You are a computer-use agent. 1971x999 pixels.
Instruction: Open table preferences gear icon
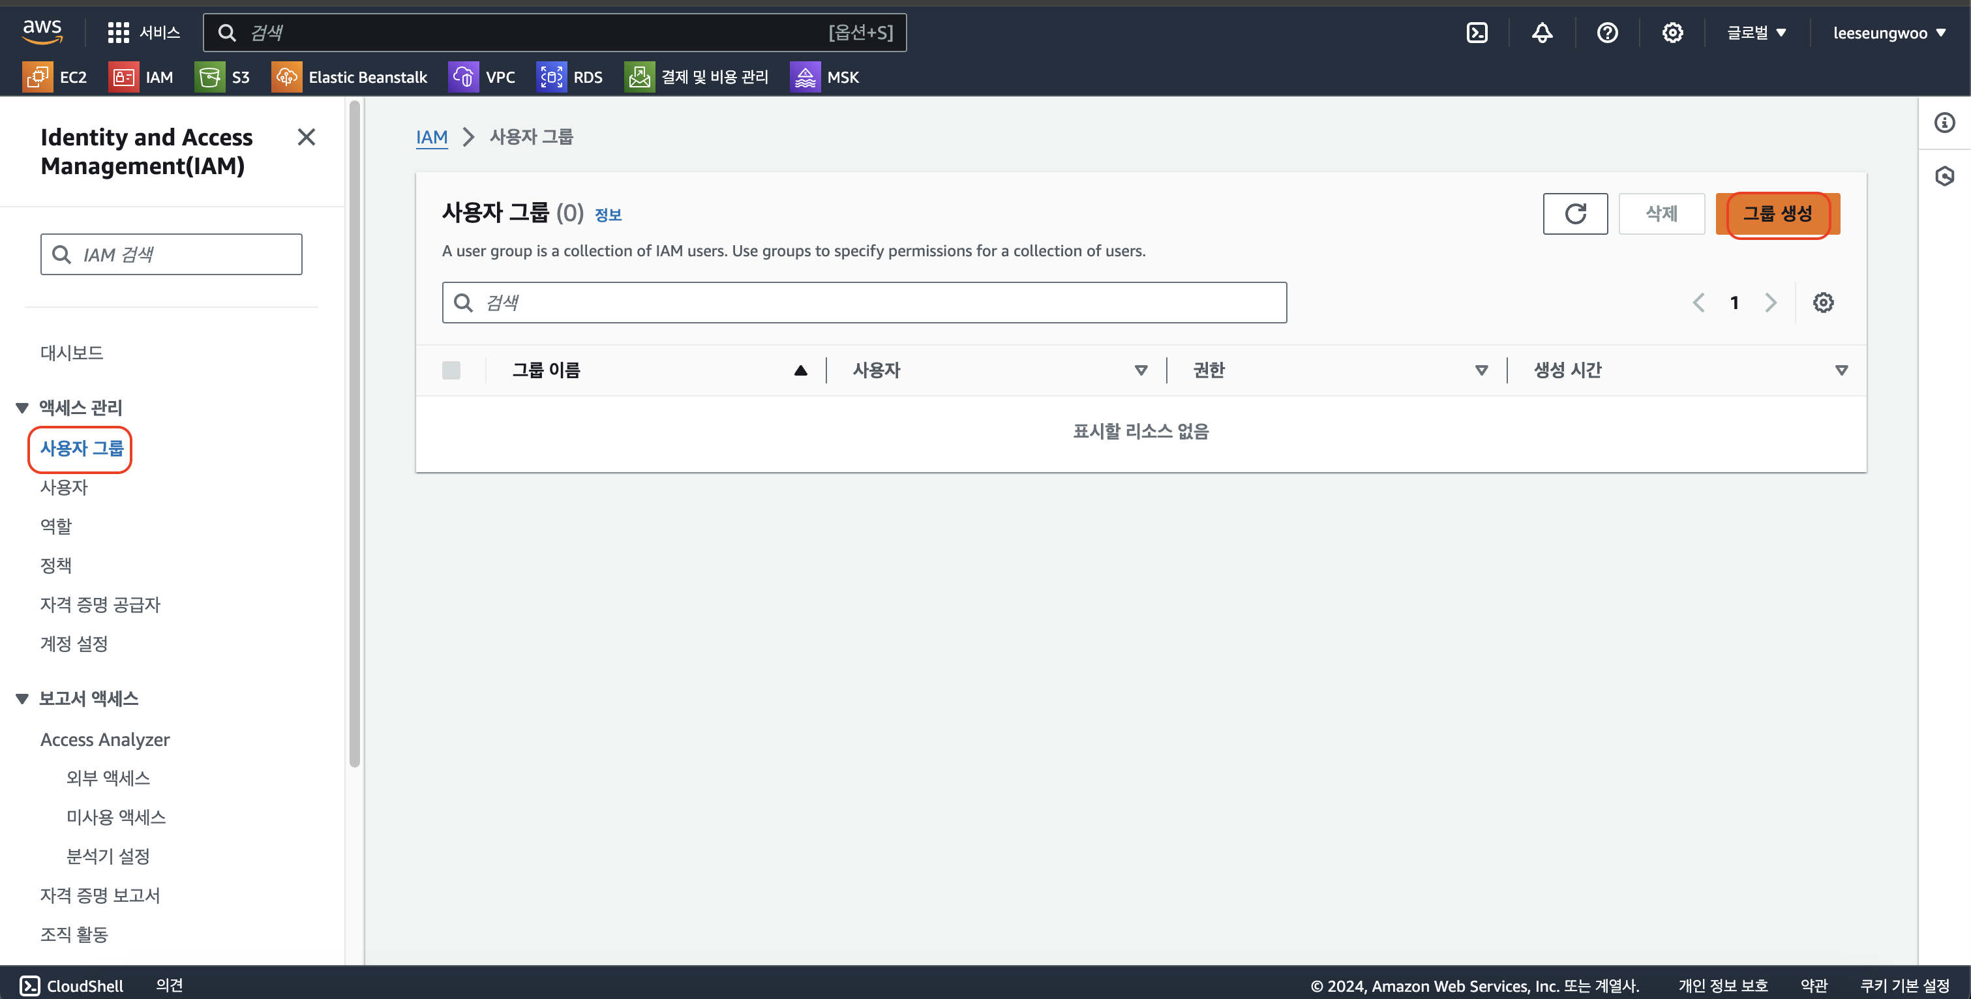[x=1822, y=303]
